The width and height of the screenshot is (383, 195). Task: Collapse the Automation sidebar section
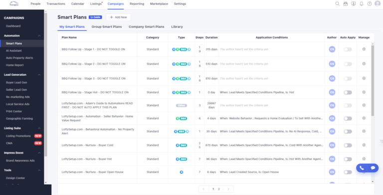pyautogui.click(x=39, y=36)
